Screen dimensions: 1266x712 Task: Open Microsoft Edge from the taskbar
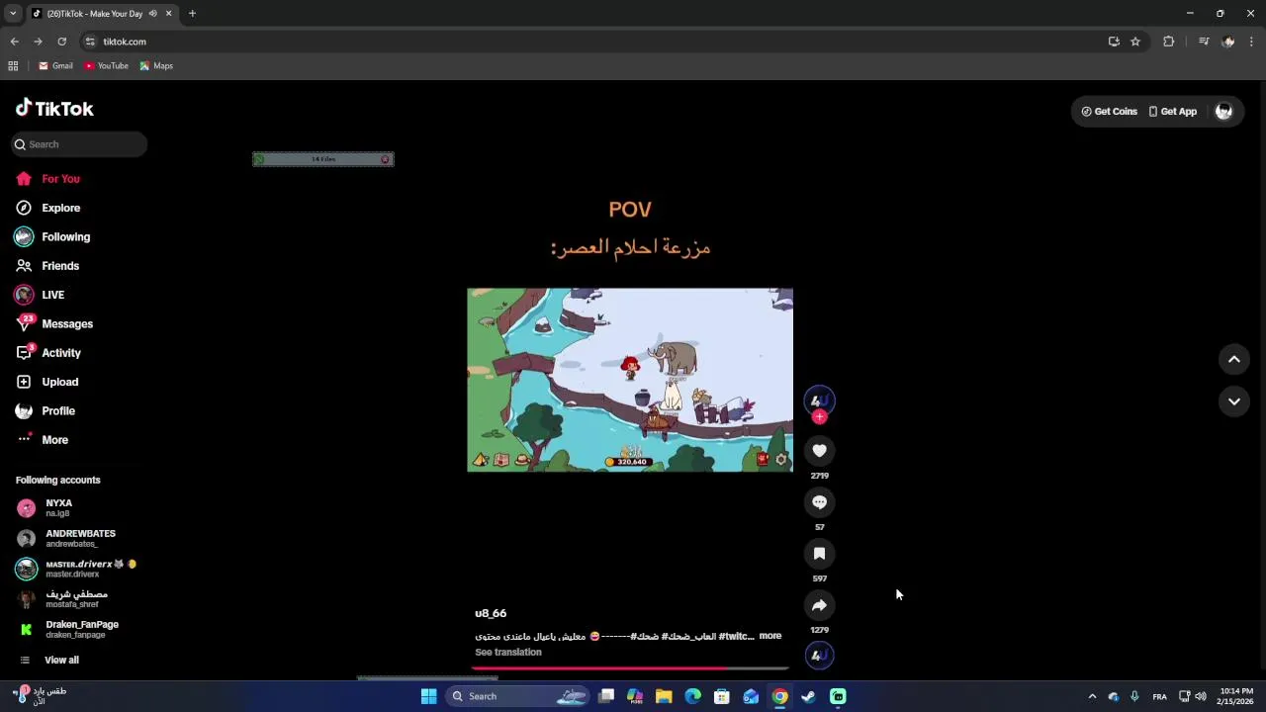click(692, 696)
